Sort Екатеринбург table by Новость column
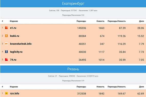The height and width of the screenshot is (97, 146). [100, 21]
